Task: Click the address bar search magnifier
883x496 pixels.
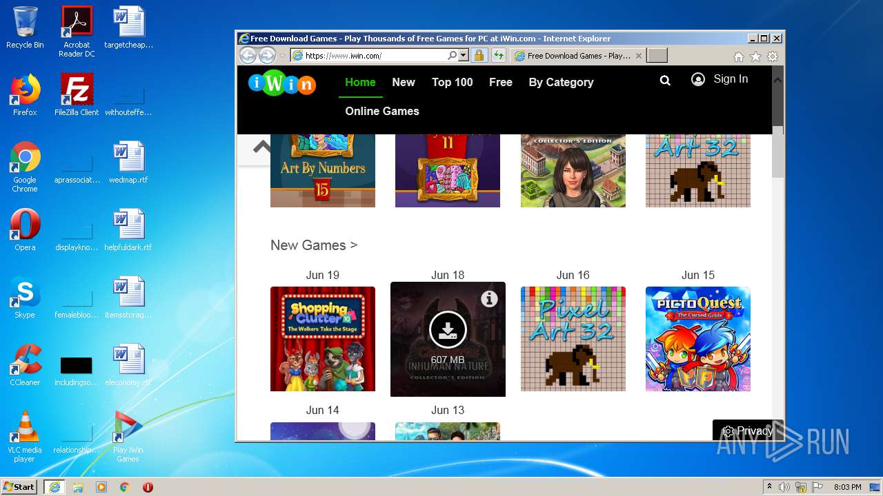Action: pyautogui.click(x=452, y=56)
